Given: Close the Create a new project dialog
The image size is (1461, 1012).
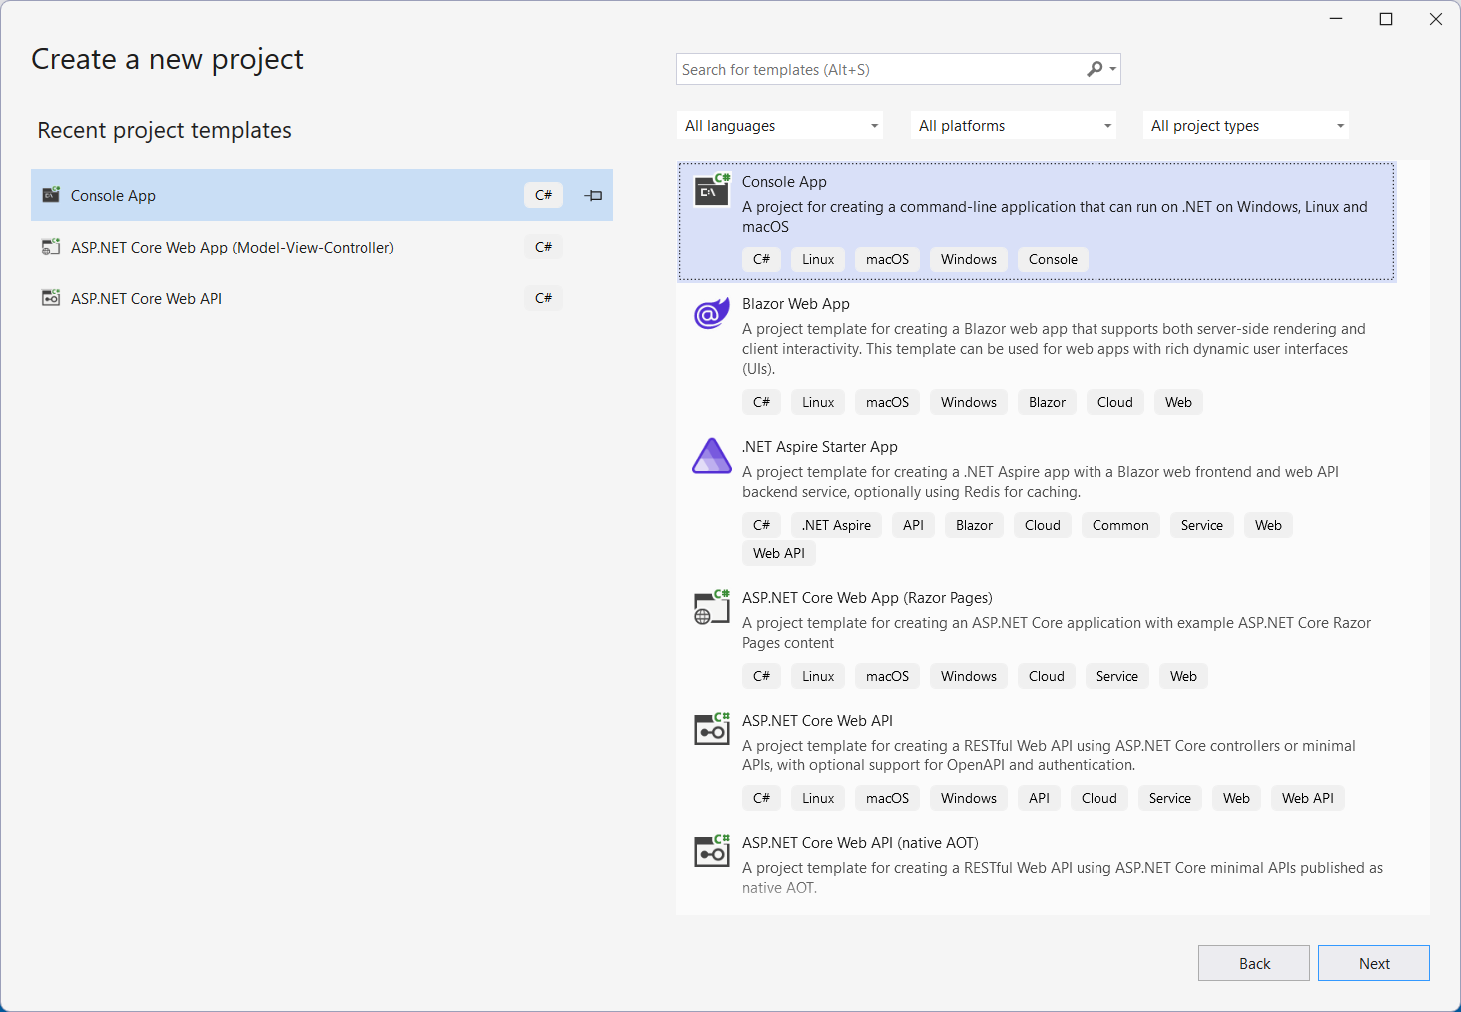Looking at the screenshot, I should pyautogui.click(x=1435, y=19).
